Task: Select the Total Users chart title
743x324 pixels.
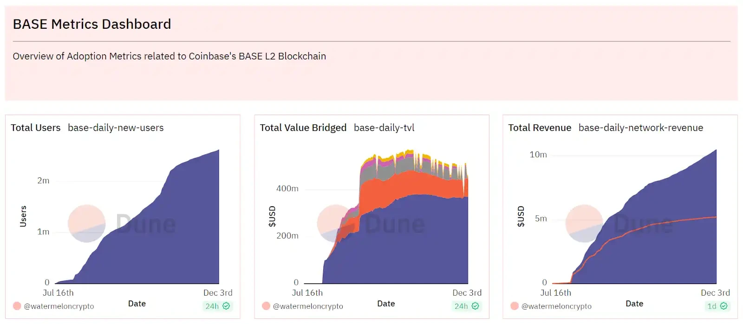Action: (x=35, y=128)
